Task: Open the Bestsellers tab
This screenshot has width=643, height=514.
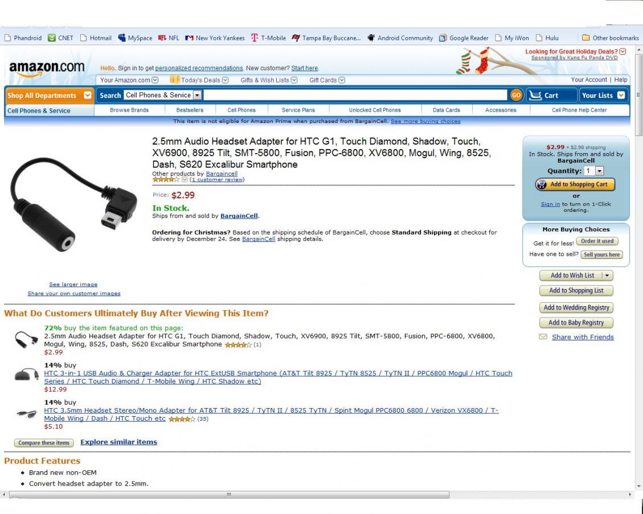Action: [190, 110]
